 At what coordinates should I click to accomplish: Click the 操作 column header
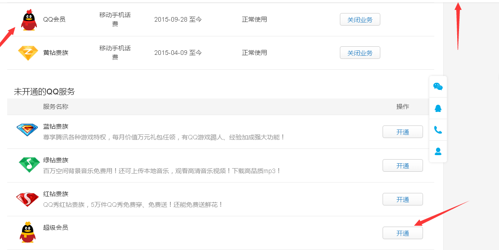(x=403, y=107)
